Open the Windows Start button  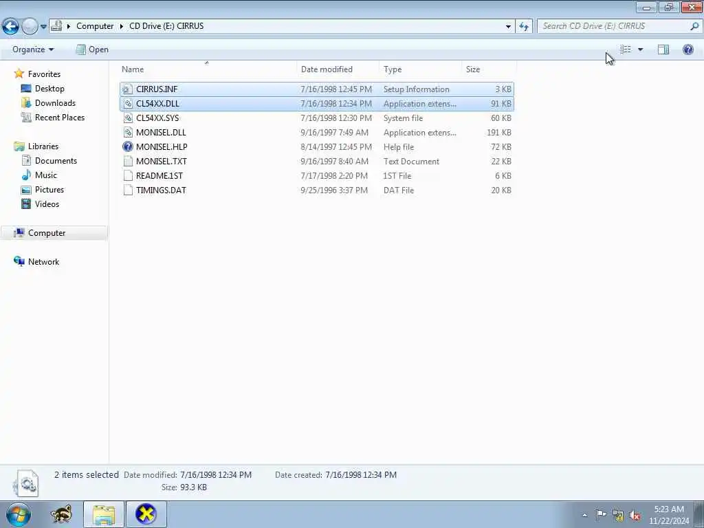click(x=19, y=514)
